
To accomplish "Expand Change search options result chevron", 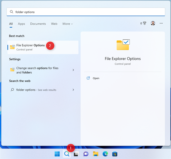I will (73, 70).
